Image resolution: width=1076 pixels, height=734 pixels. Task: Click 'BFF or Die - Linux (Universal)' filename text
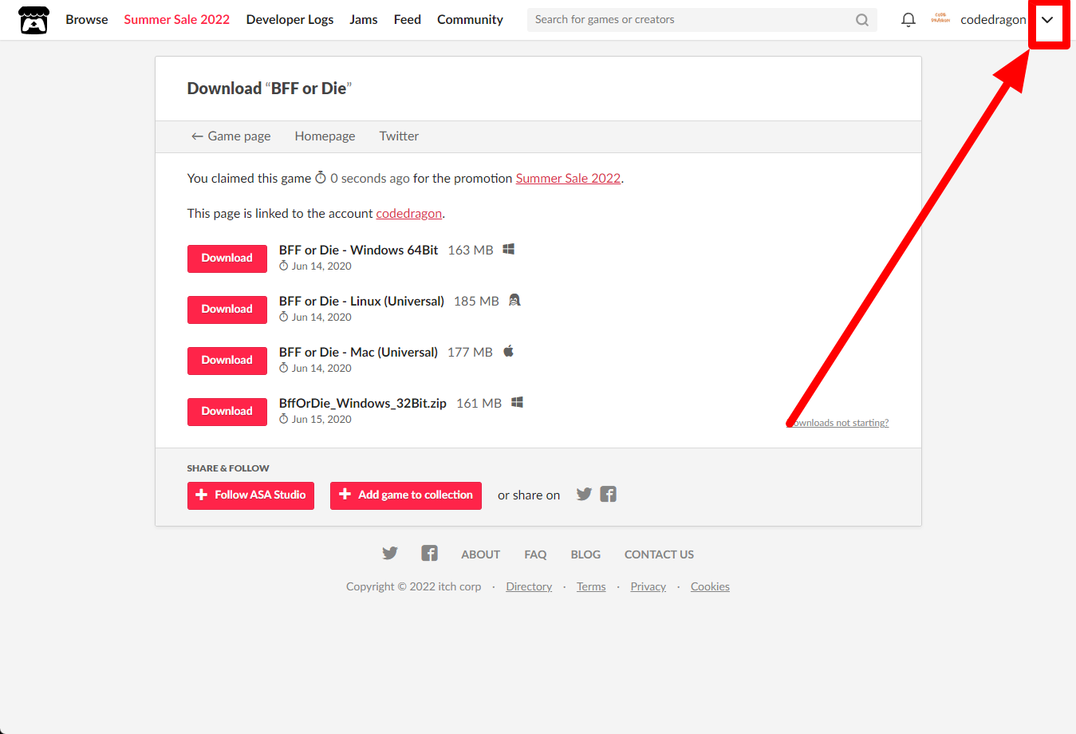[x=361, y=301]
